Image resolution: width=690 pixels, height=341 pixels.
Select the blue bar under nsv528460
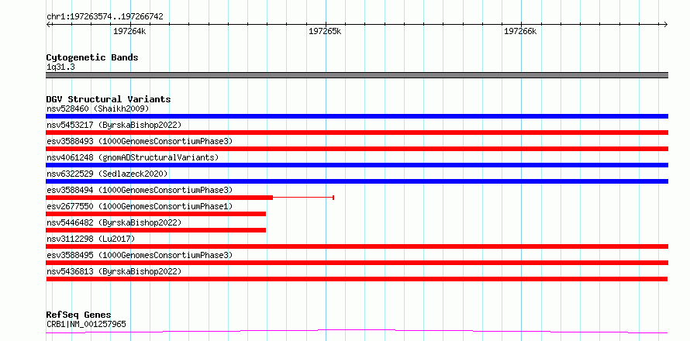click(x=357, y=116)
